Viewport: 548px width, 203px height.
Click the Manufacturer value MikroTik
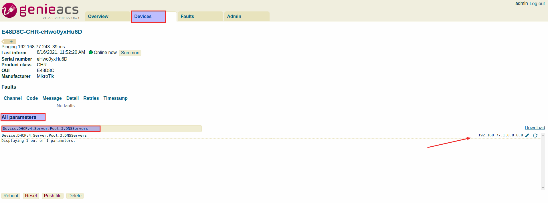pos(45,76)
